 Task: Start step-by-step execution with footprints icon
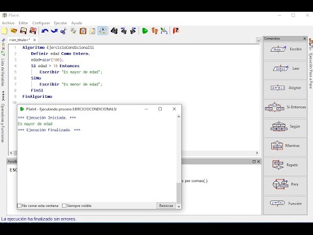tap(155, 31)
